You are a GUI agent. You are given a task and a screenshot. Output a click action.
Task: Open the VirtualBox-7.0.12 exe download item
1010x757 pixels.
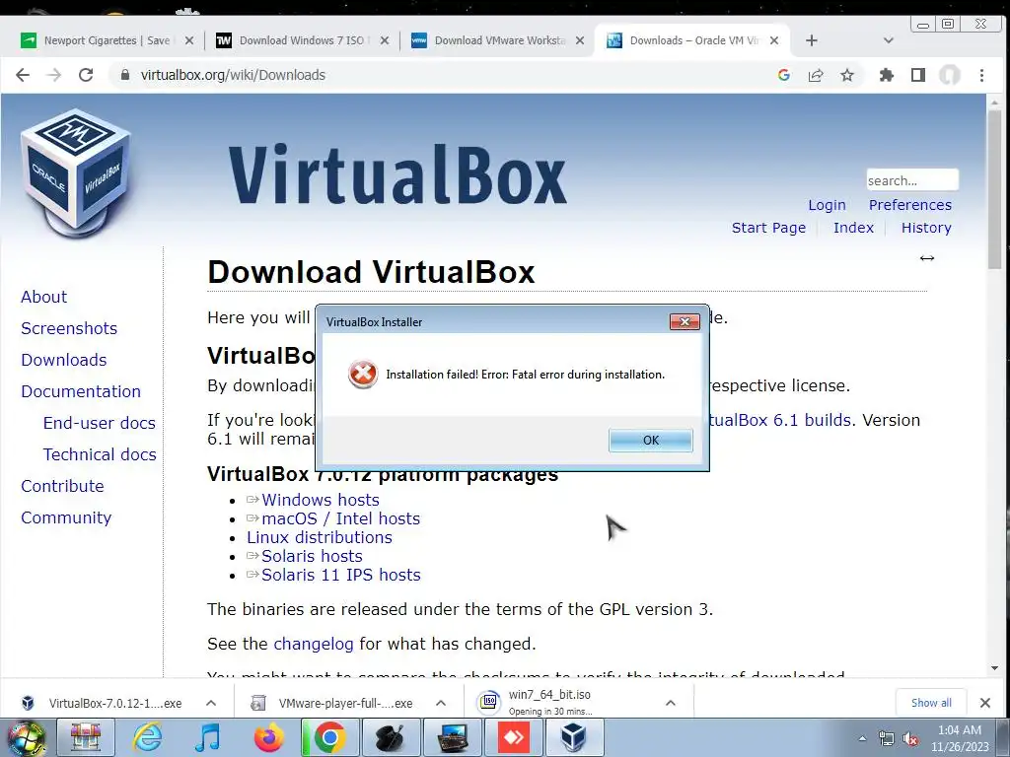(107, 703)
